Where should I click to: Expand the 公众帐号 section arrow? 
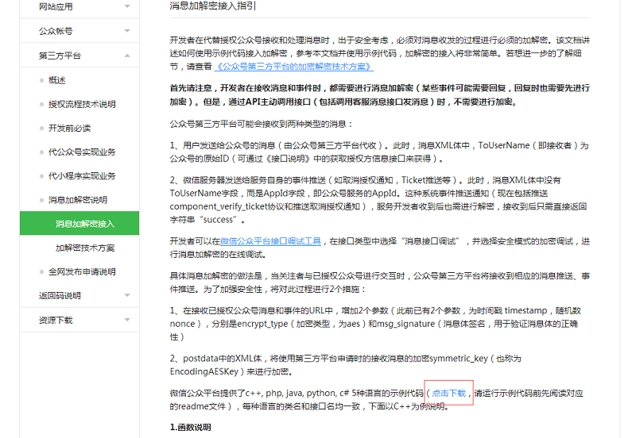[x=127, y=31]
